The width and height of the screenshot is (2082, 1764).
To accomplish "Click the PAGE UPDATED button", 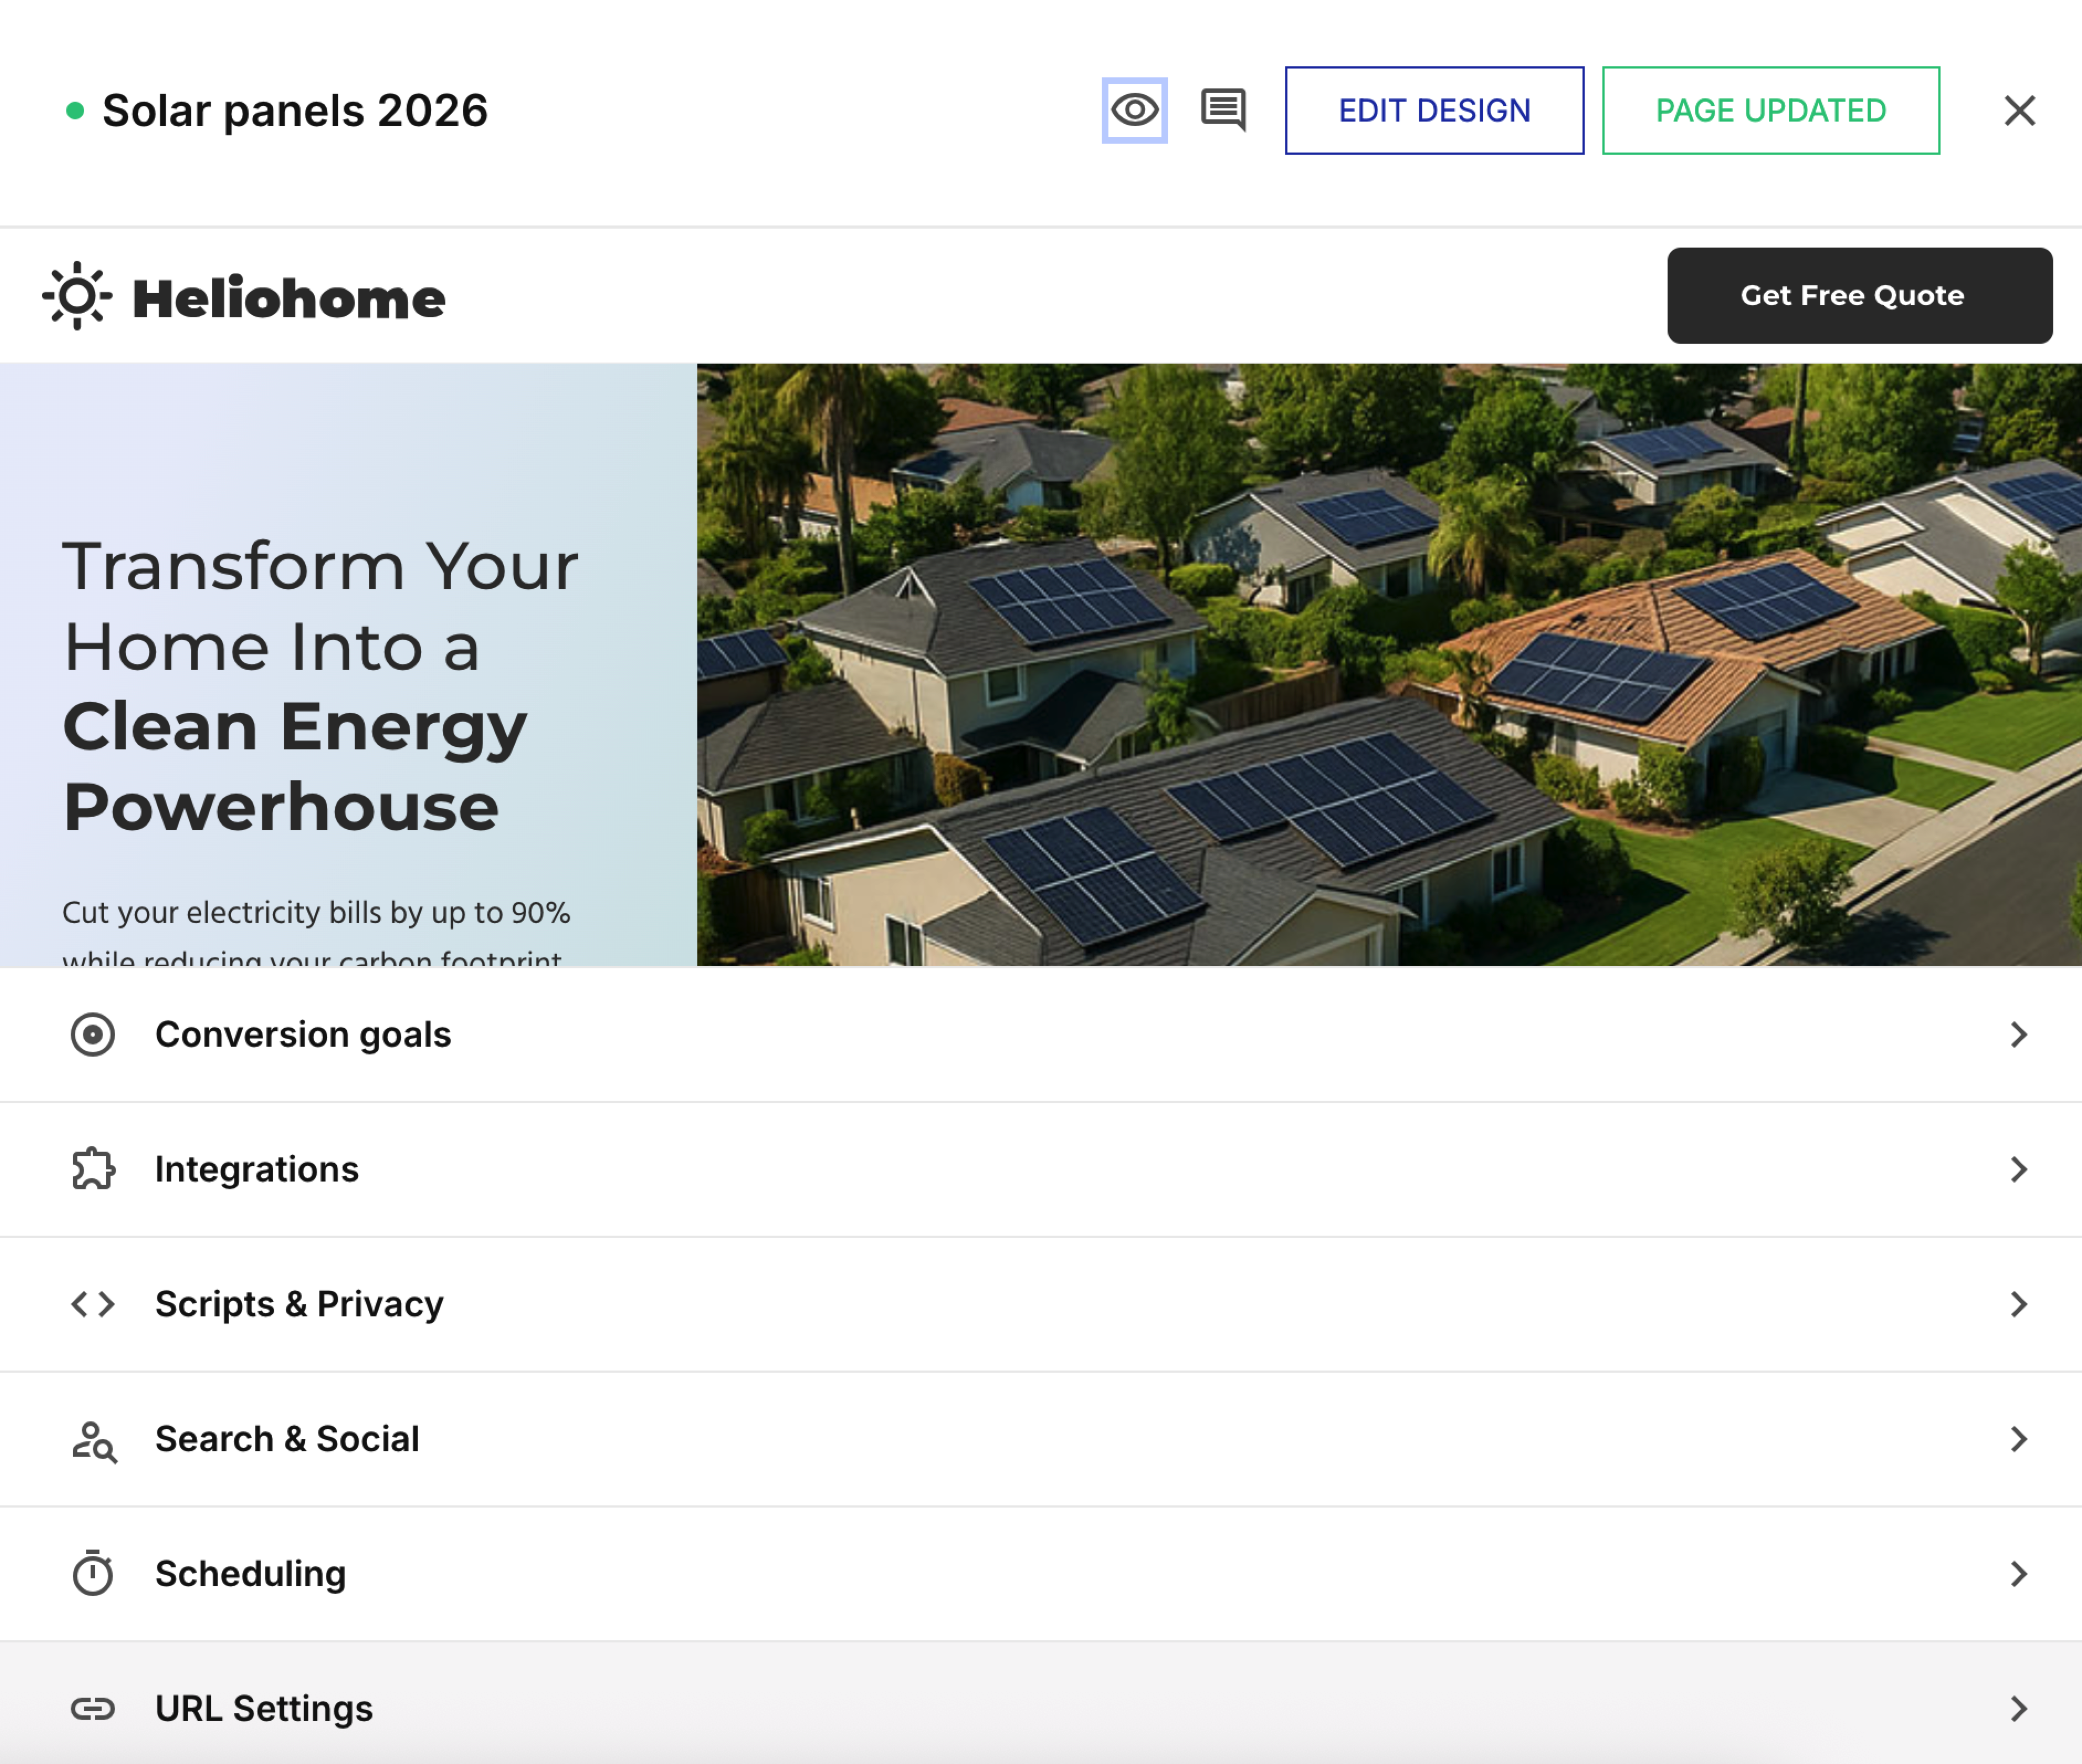I will 1770,110.
